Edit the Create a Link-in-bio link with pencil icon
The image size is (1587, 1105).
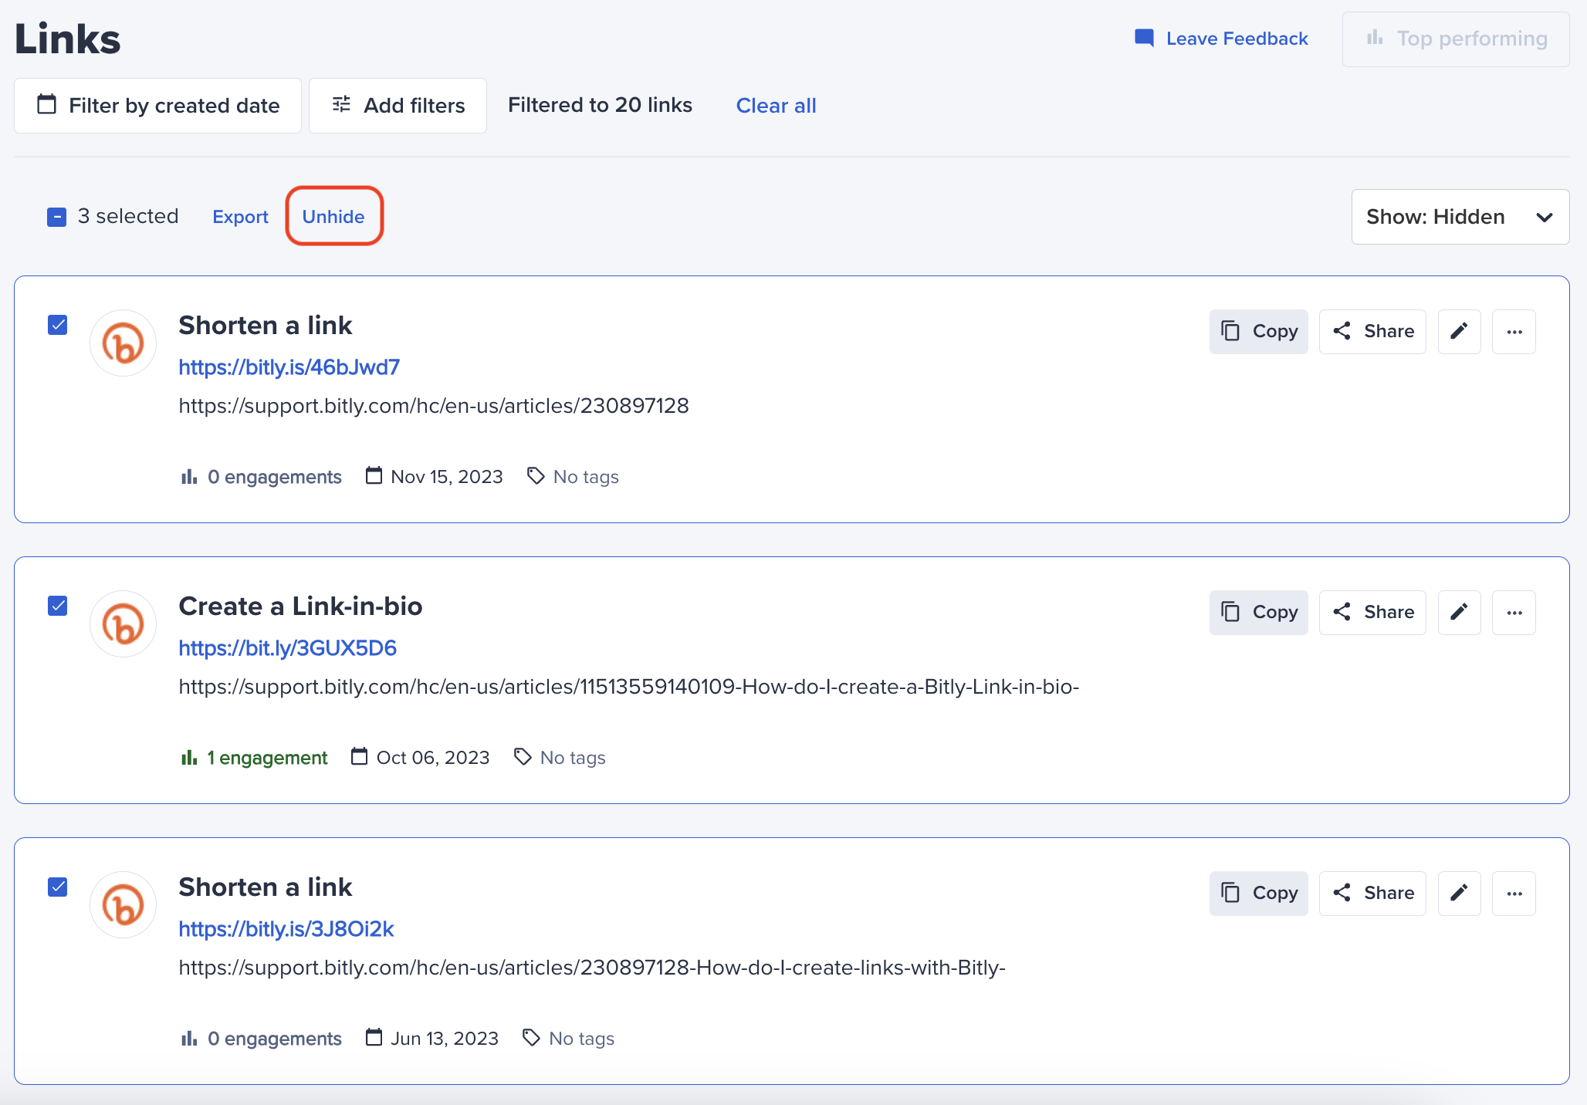[x=1459, y=613]
